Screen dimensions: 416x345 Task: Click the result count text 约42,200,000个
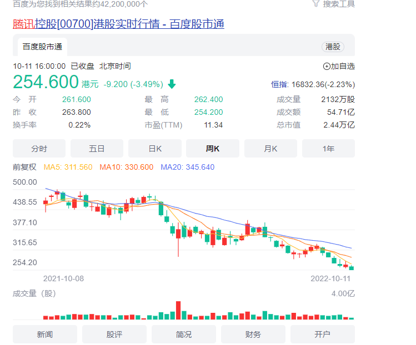120,4
